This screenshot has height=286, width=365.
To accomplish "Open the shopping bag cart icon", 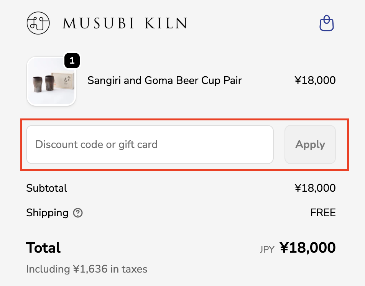I will [x=327, y=23].
